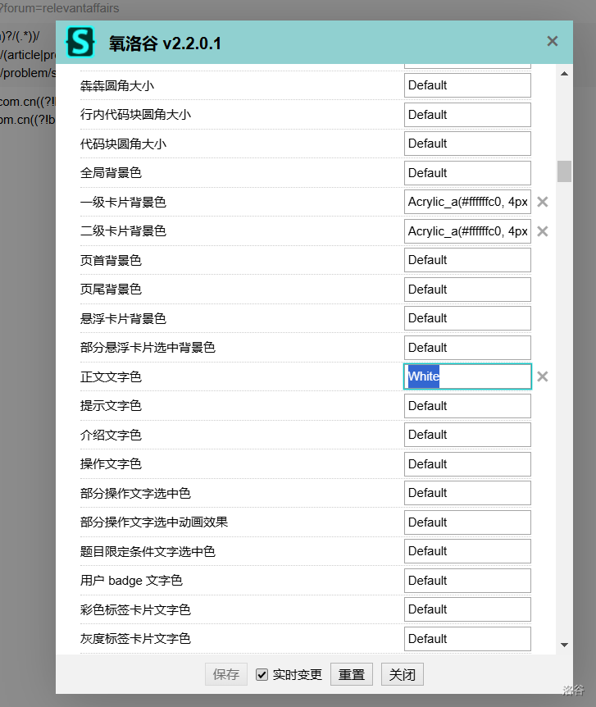Screen dimensions: 596x707
Task: Click the 代码块圆角大小 input field
Action: point(467,144)
